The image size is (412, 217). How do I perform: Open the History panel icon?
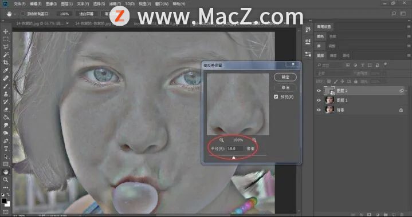click(308, 30)
